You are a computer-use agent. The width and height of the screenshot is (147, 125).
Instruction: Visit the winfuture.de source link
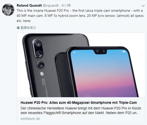click(30, 119)
